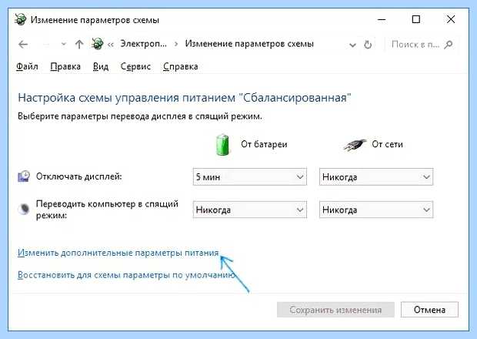The width and height of the screenshot is (477, 339).
Task: Click the magnifier search icon
Action: click(x=449, y=45)
